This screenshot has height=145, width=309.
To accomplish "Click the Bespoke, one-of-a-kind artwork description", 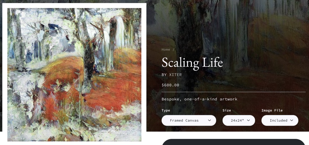I will pyautogui.click(x=199, y=99).
